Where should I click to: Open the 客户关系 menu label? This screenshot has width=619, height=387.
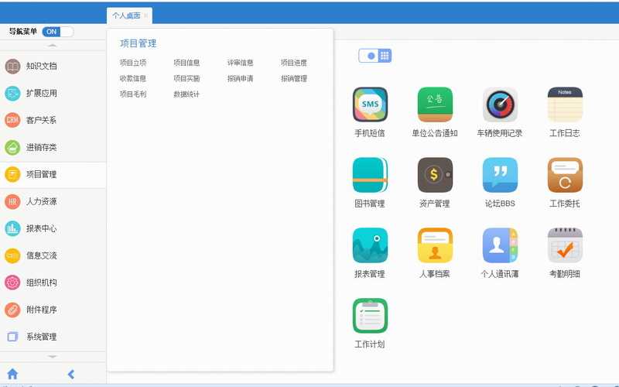tap(42, 120)
